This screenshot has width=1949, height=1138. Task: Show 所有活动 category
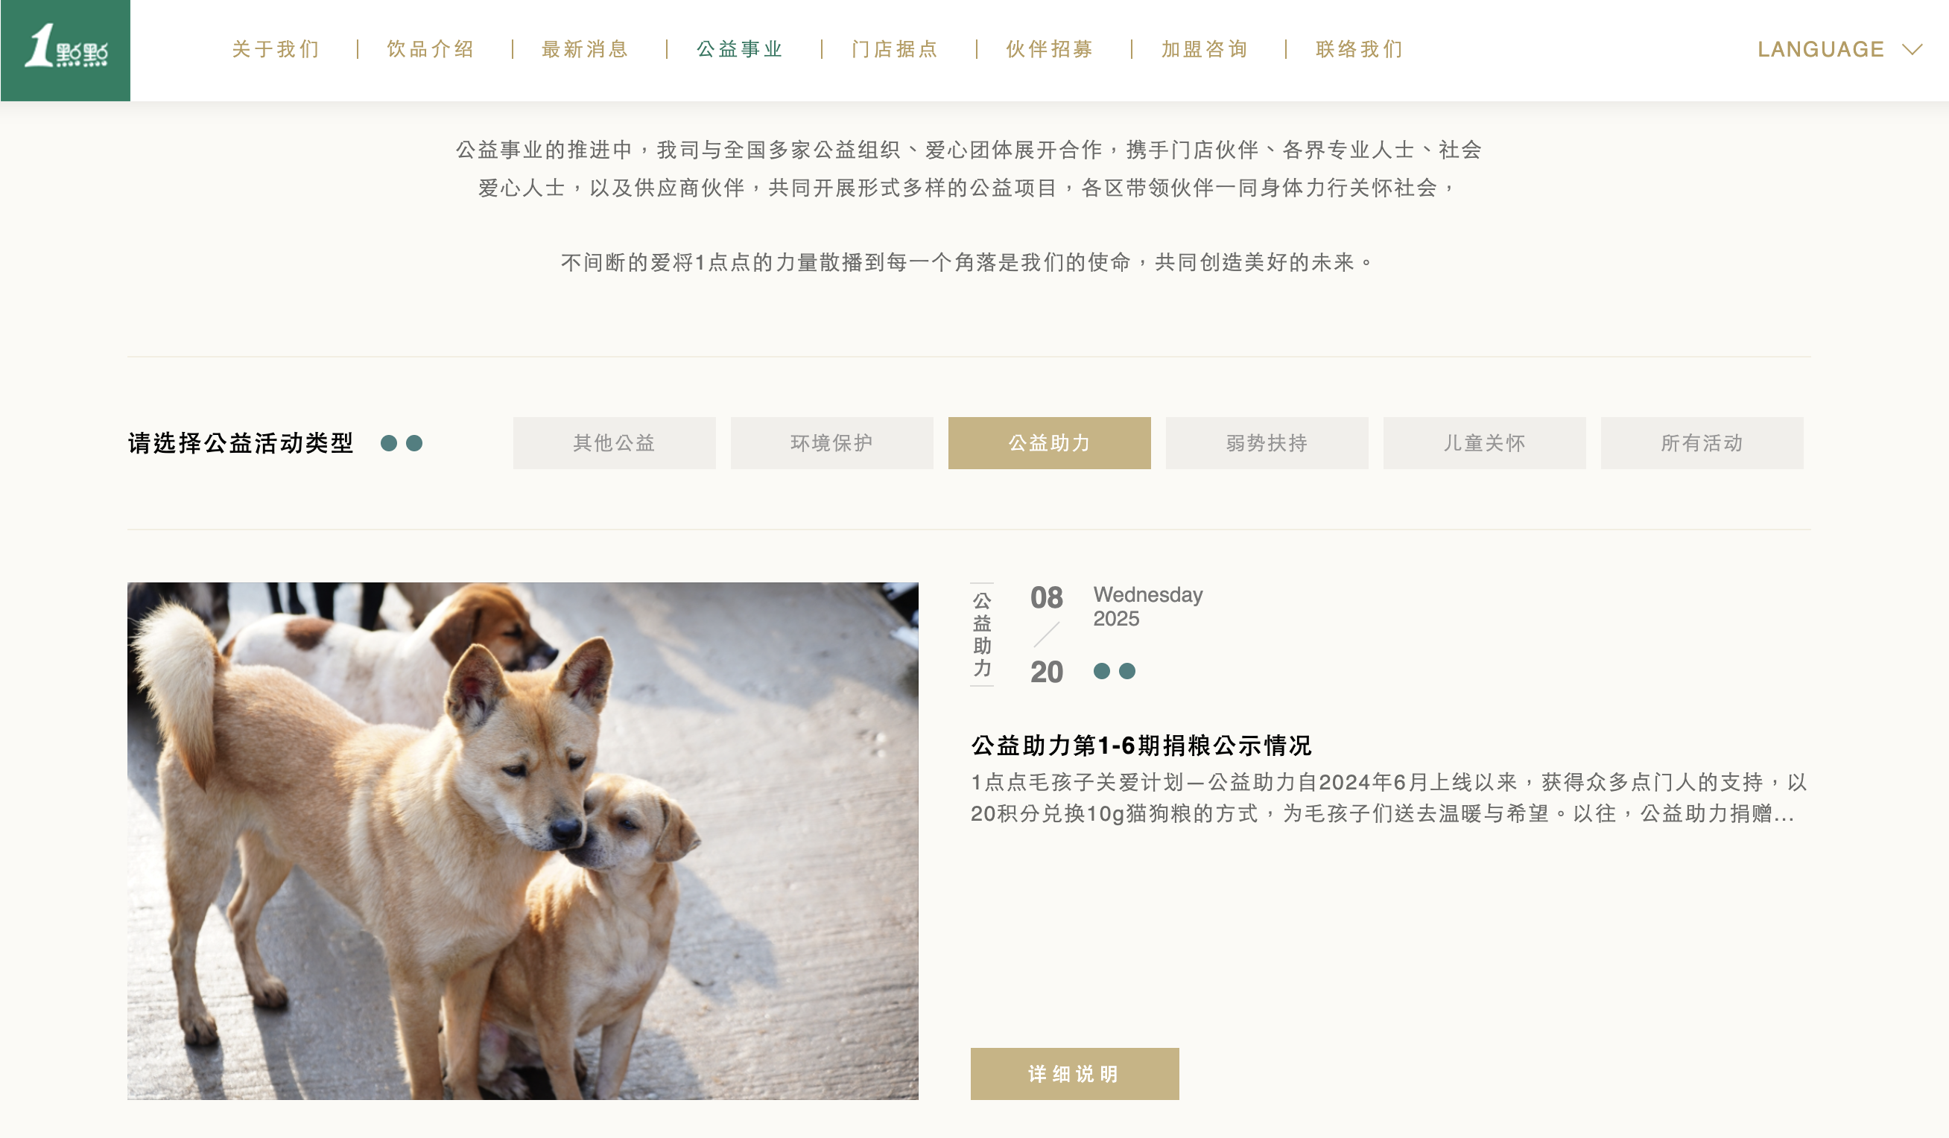(x=1702, y=443)
